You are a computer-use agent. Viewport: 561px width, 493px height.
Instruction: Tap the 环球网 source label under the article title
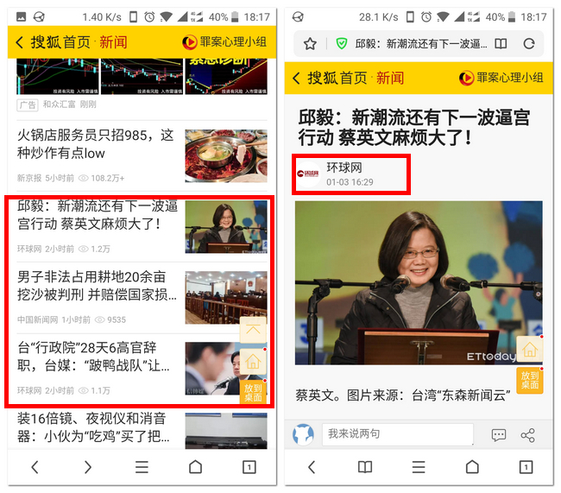344,167
